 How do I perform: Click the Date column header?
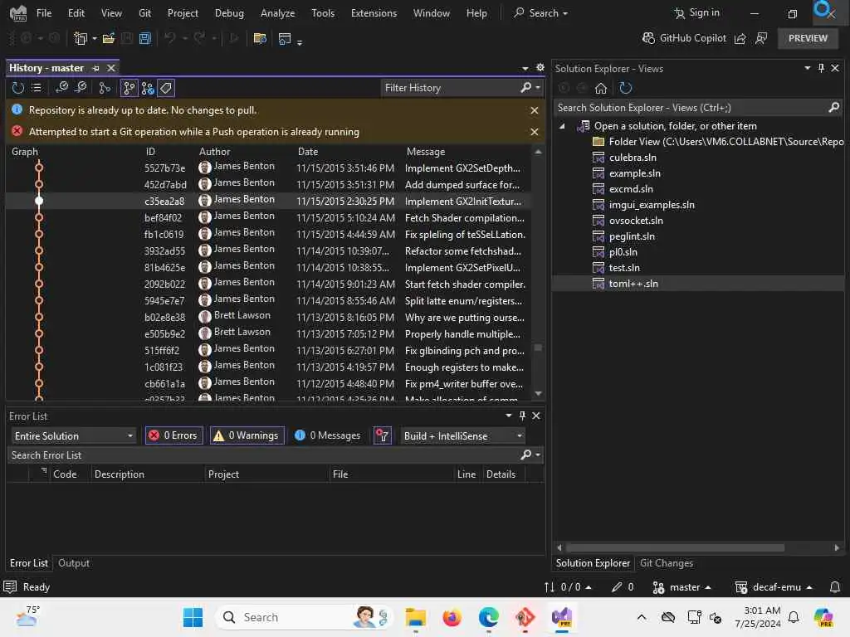tap(308, 152)
